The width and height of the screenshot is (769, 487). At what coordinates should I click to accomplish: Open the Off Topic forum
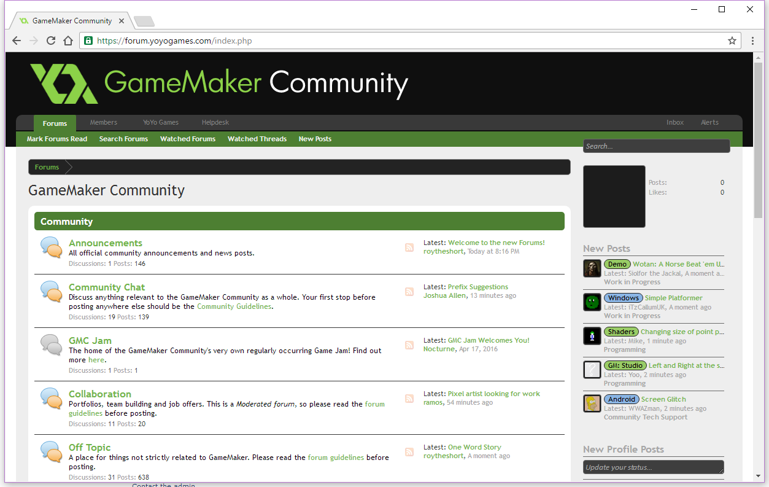pyautogui.click(x=90, y=448)
